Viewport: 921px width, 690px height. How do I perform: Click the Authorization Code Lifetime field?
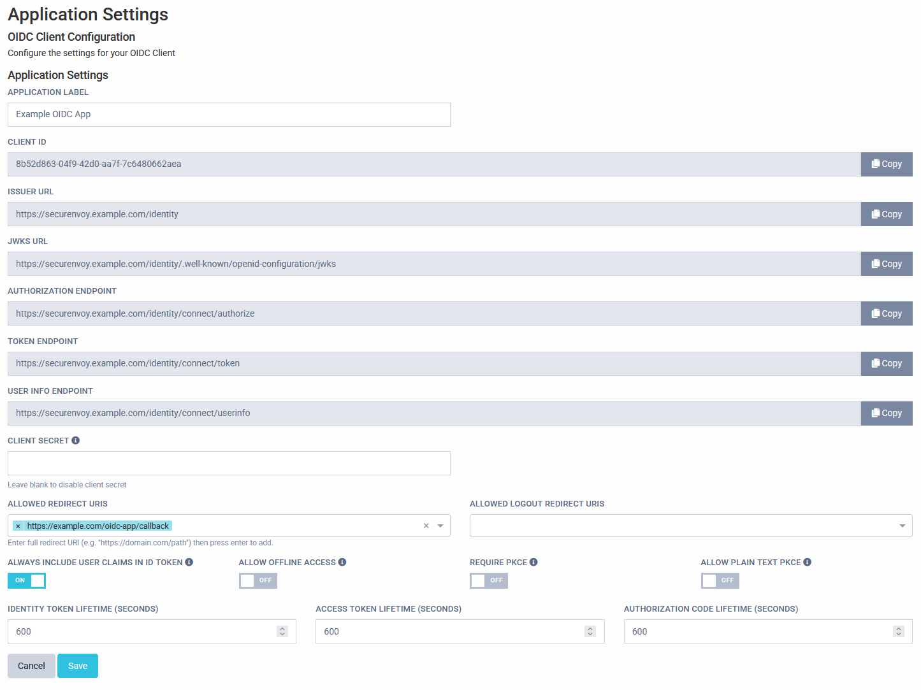pyautogui.click(x=768, y=631)
